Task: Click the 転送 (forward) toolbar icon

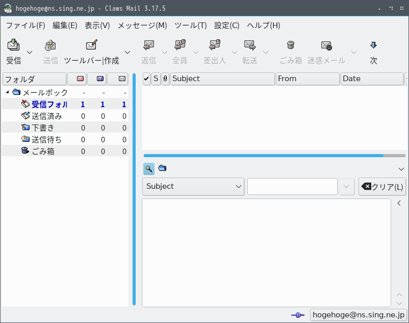Action: (x=250, y=45)
